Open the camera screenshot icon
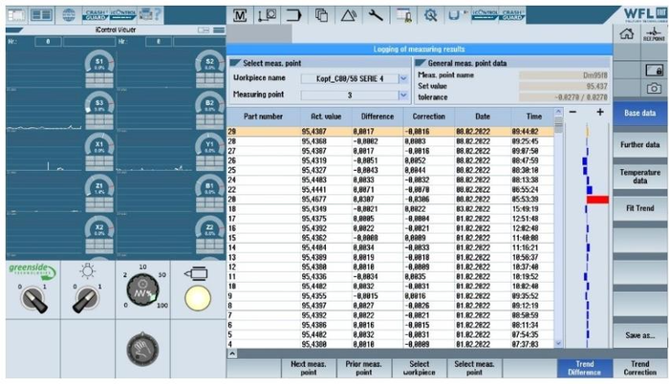This screenshot has height=384, width=669. coord(655,88)
